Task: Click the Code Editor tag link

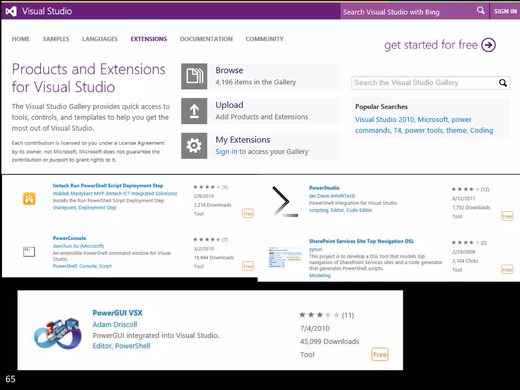Action: click(359, 210)
